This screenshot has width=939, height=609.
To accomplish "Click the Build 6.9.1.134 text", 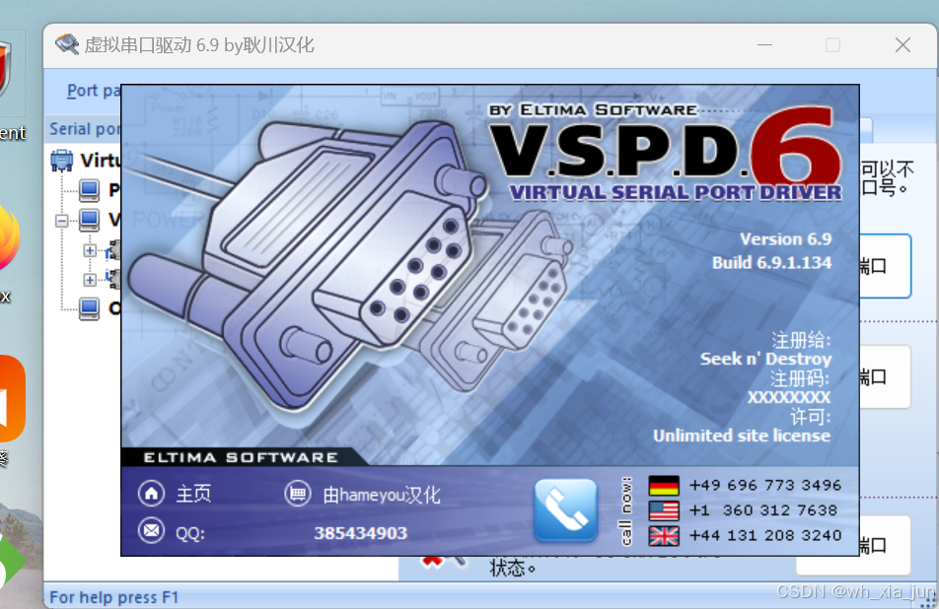I will (x=772, y=263).
